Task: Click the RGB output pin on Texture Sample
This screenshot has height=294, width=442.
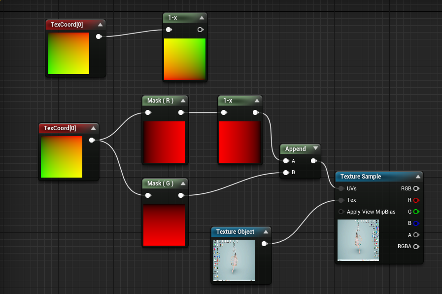Action: tap(416, 188)
